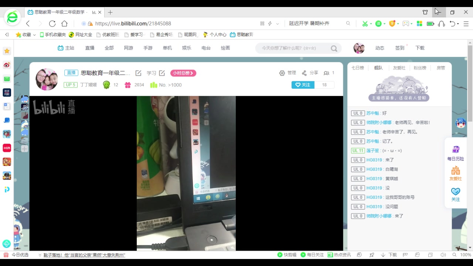
Task: Open the 手机收藏夹 bookmark
Action: point(53,35)
